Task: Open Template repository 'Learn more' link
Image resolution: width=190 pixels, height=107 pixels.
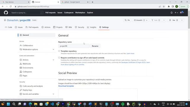Action: (x=130, y=53)
